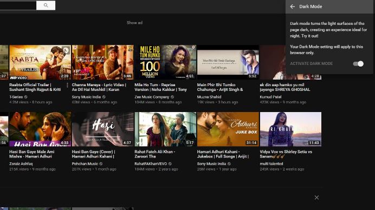Viewport: 375px width, 210px height.
Task: Go back using the Dark Mode arrow
Action: (292, 6)
